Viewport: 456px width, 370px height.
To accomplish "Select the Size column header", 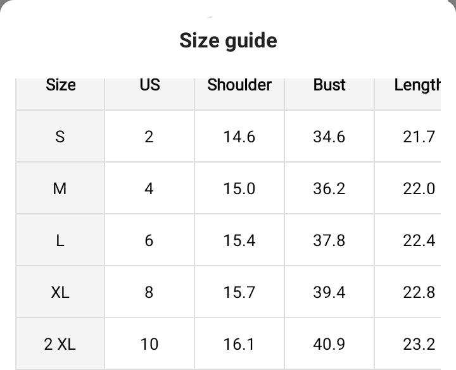I will coord(60,85).
